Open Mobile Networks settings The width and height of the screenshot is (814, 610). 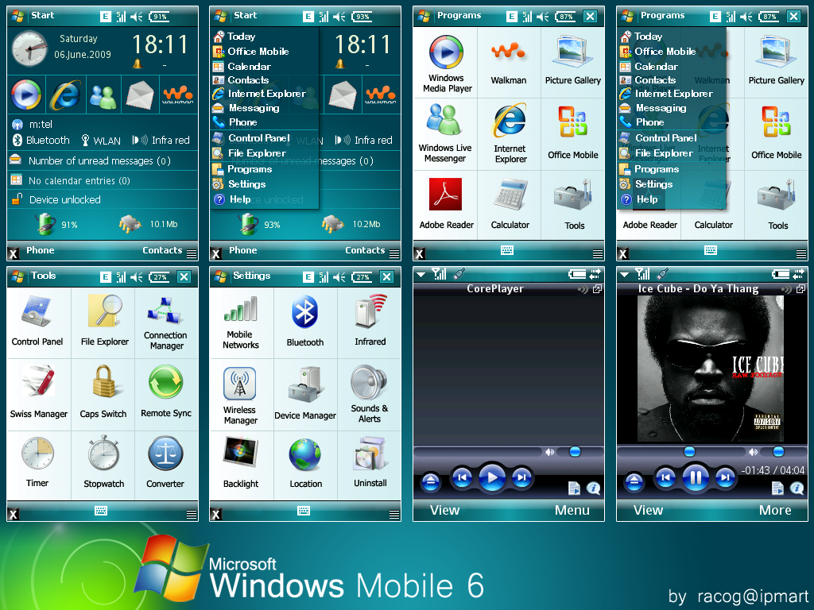[x=240, y=322]
